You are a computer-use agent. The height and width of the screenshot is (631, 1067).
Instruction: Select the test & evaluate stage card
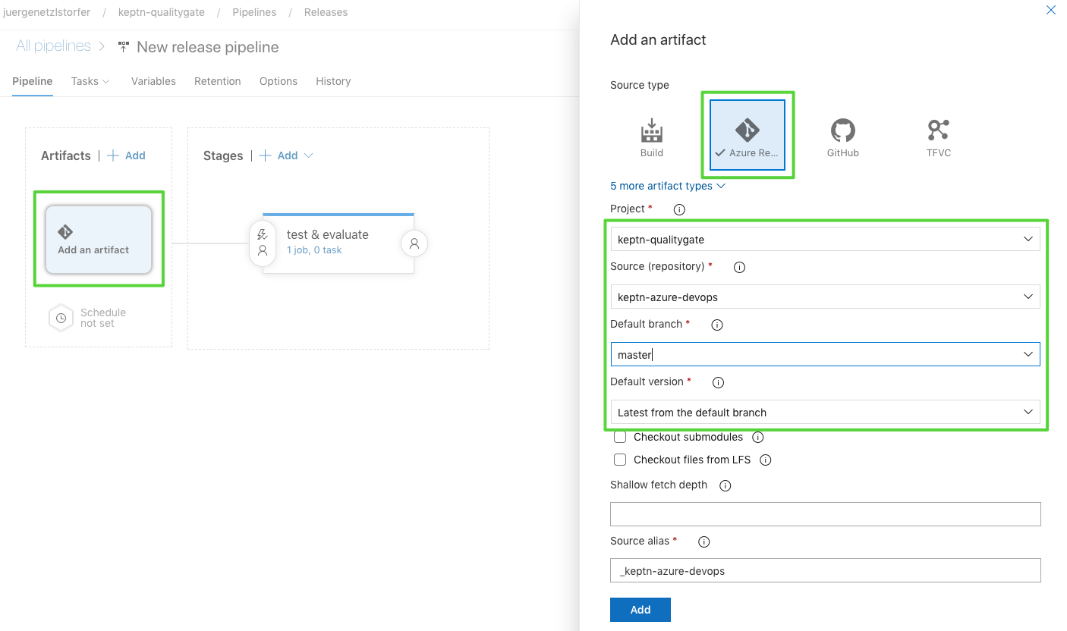tap(338, 243)
